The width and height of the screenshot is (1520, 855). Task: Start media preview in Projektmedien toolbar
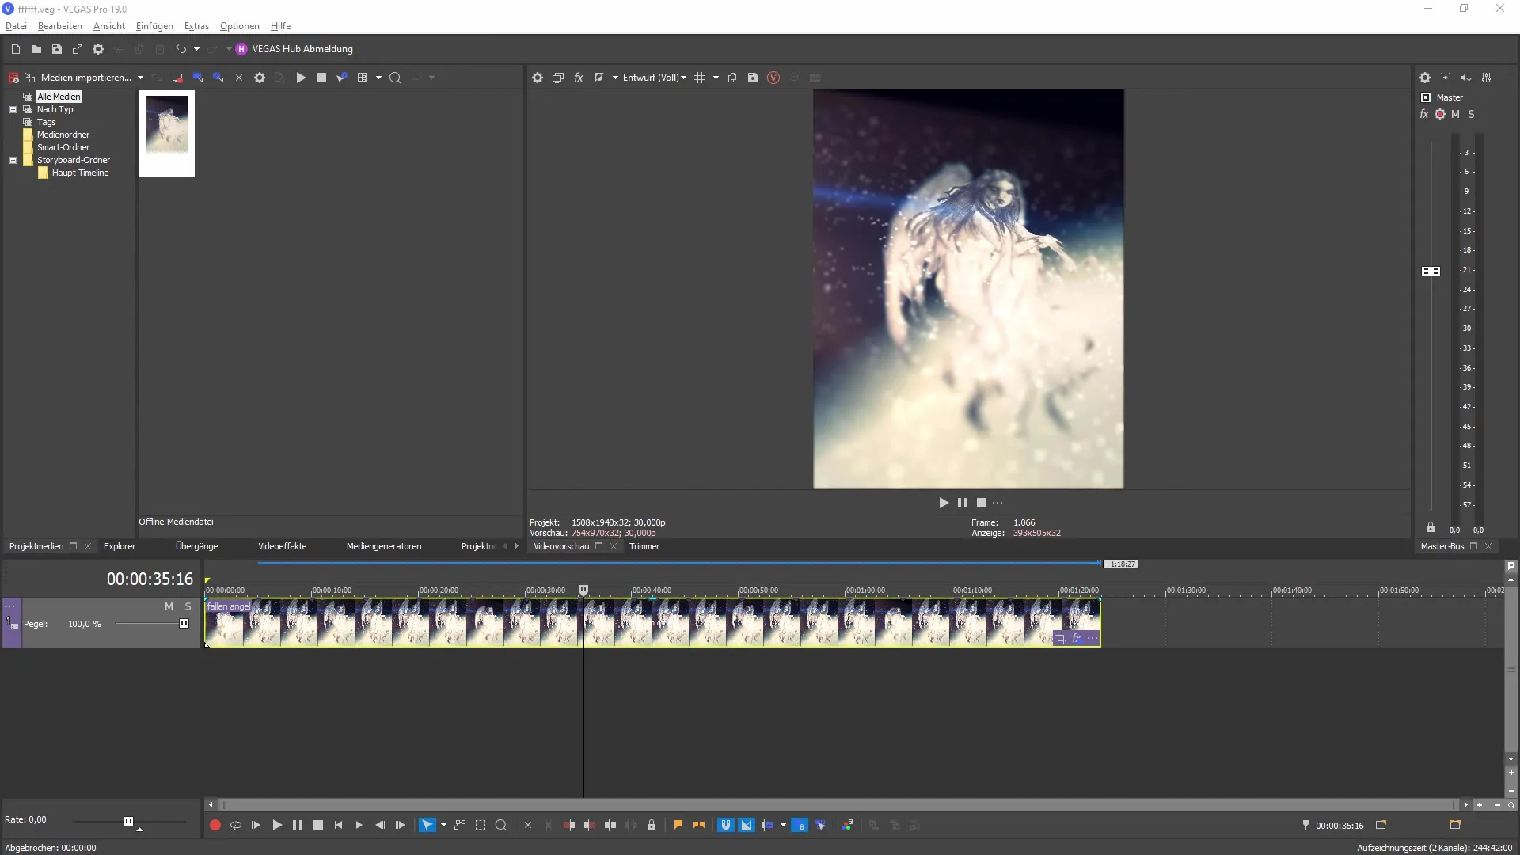(301, 78)
